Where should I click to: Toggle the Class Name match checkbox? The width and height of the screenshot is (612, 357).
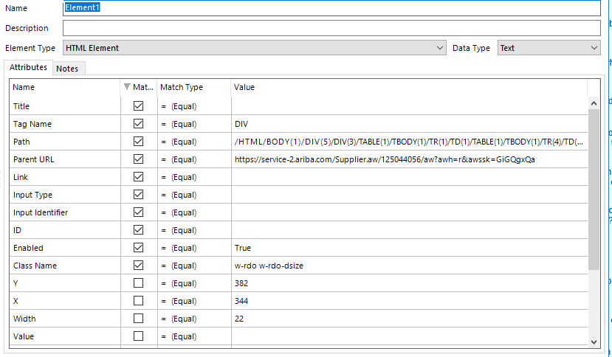point(138,266)
